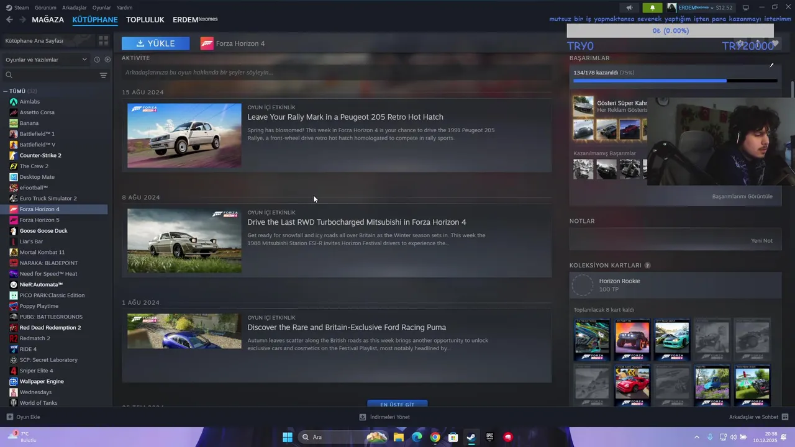The width and height of the screenshot is (795, 447).
Task: Open Riot client icon on taskbar
Action: pos(508,437)
